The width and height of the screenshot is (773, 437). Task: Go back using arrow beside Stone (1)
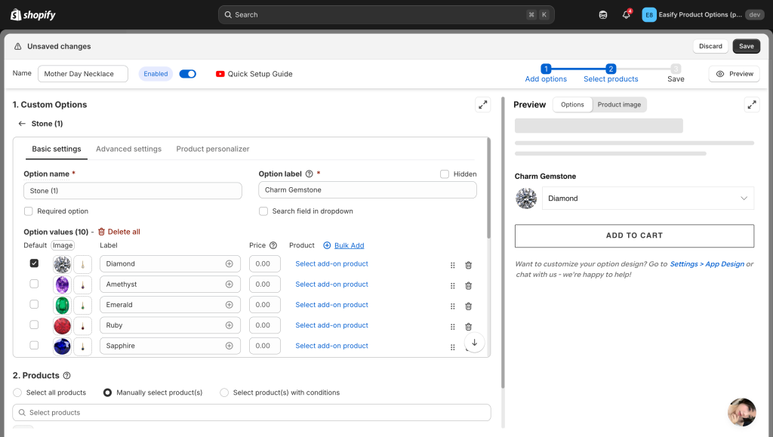click(x=22, y=124)
